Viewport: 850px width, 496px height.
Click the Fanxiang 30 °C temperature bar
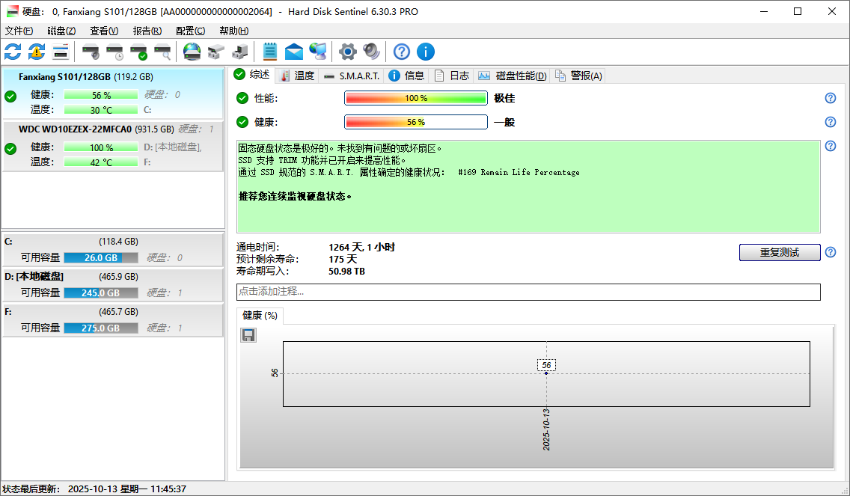click(x=101, y=109)
